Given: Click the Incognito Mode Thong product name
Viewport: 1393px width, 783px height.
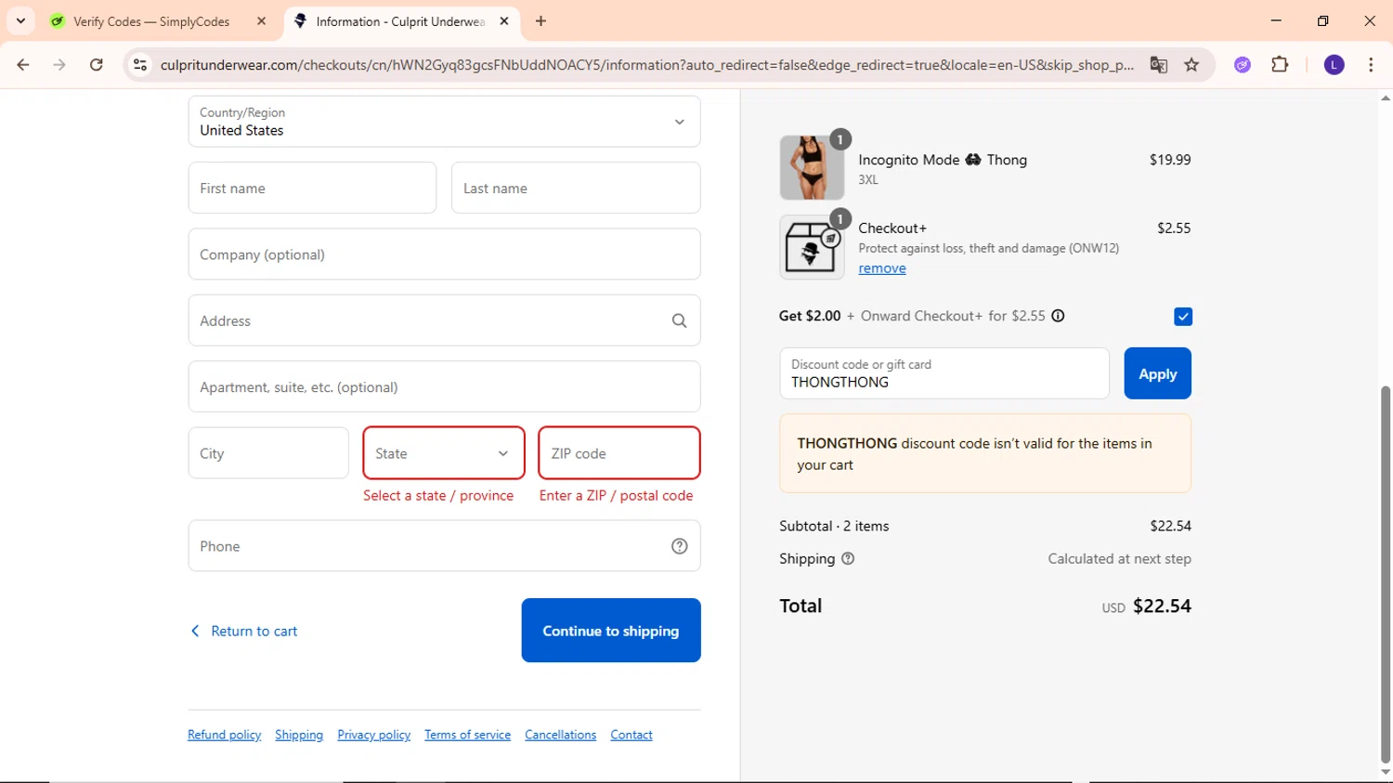Looking at the screenshot, I should [x=943, y=160].
